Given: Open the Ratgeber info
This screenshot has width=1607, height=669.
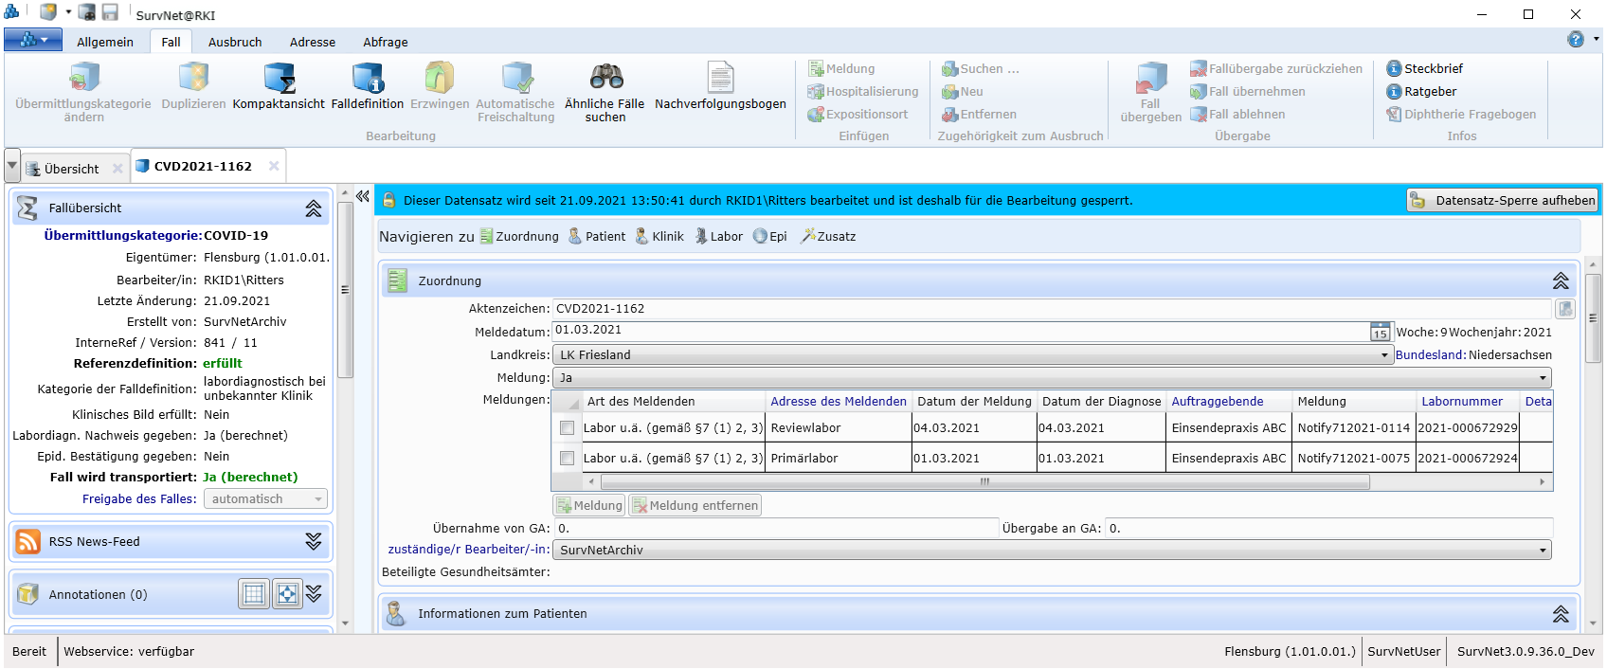Looking at the screenshot, I should pos(1421,92).
